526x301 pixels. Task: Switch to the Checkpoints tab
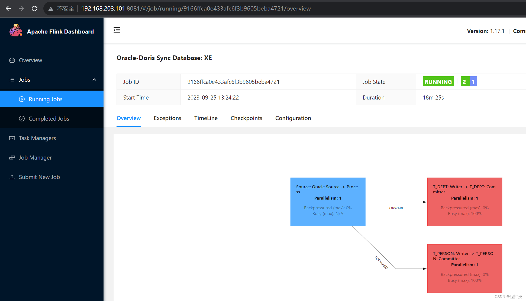tap(246, 118)
